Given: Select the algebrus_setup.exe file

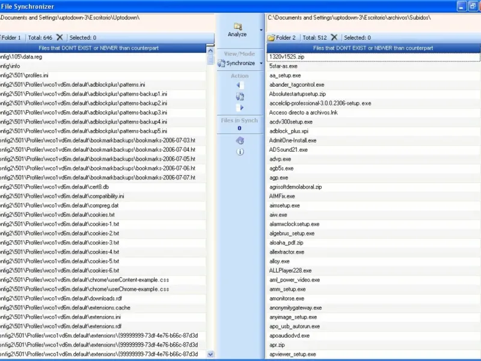Looking at the screenshot, I should click(x=373, y=233).
